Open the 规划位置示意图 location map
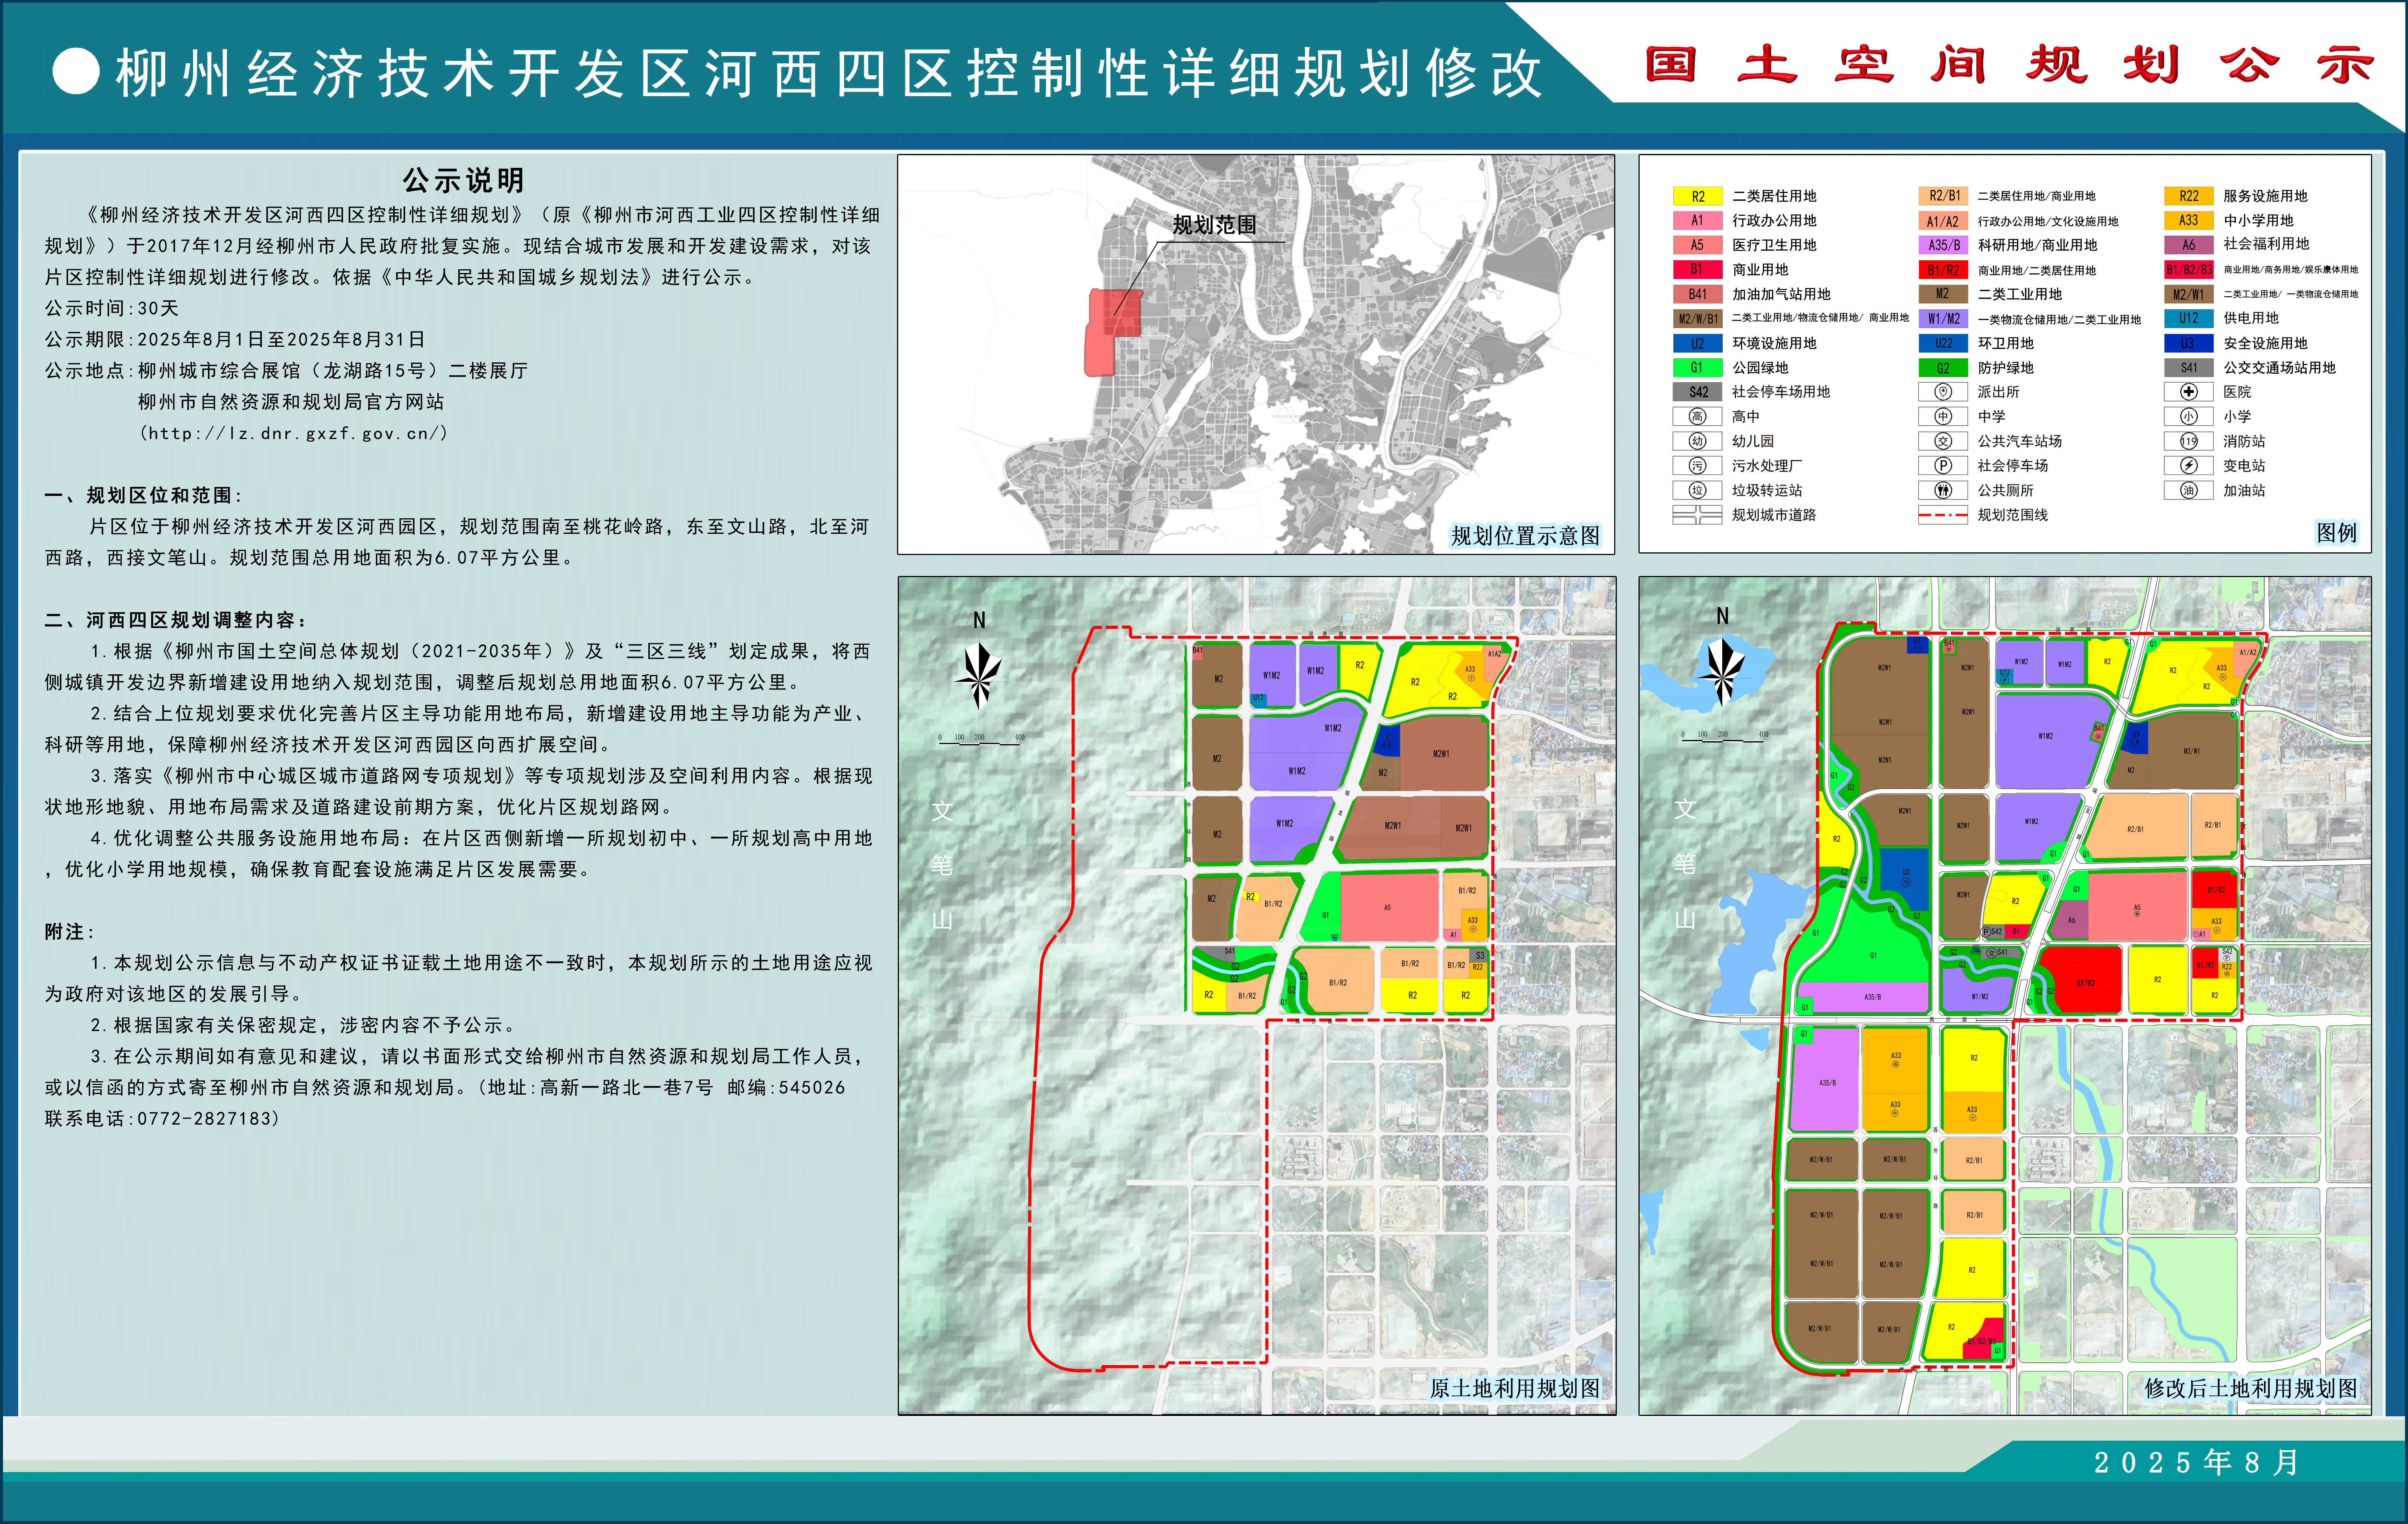 coord(1256,354)
